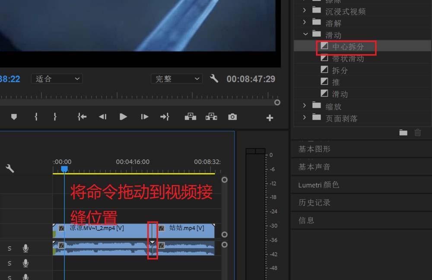The image size is (432, 280).
Task: Add a marker in the program monitor
Action: point(14,116)
